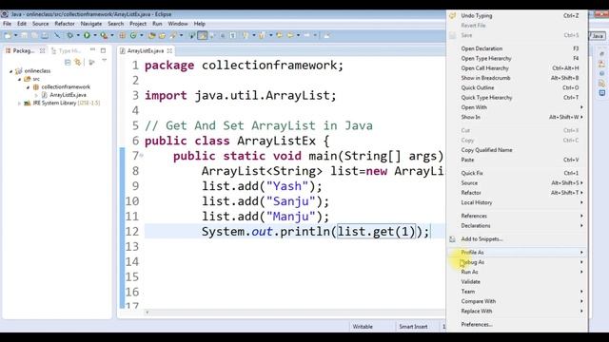
Task: Collapse the collectionframework package node
Action: click(x=28, y=87)
